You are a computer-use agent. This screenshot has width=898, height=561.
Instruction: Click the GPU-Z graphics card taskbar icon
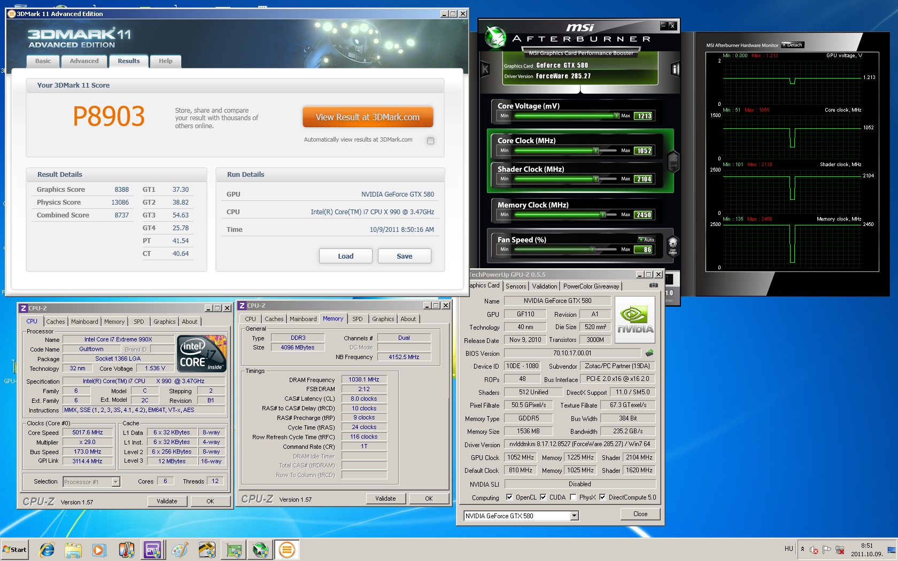click(234, 550)
